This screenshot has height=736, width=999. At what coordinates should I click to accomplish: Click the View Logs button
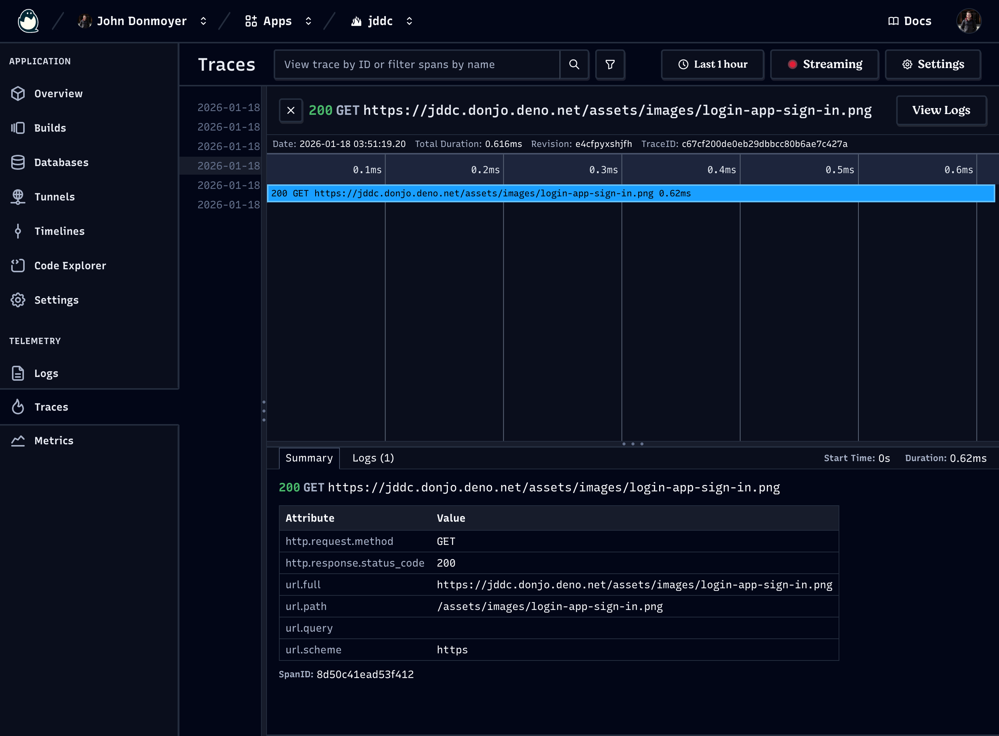[x=941, y=110]
